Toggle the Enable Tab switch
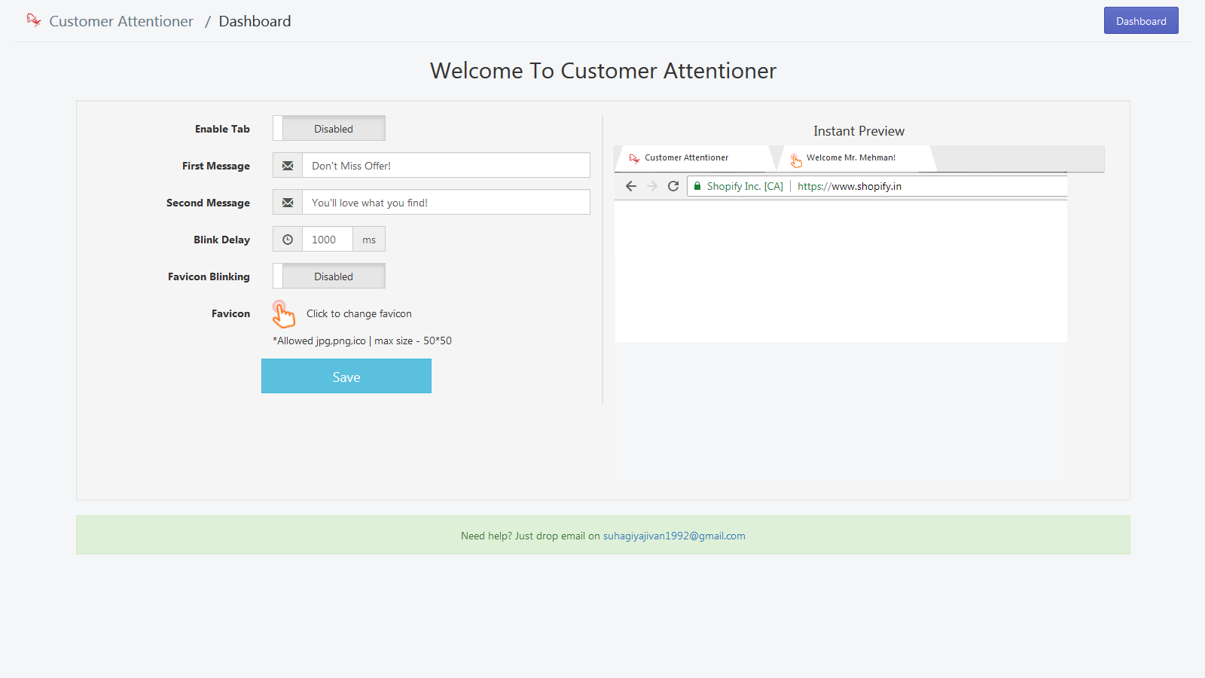Viewport: 1205px width, 678px height. (329, 128)
